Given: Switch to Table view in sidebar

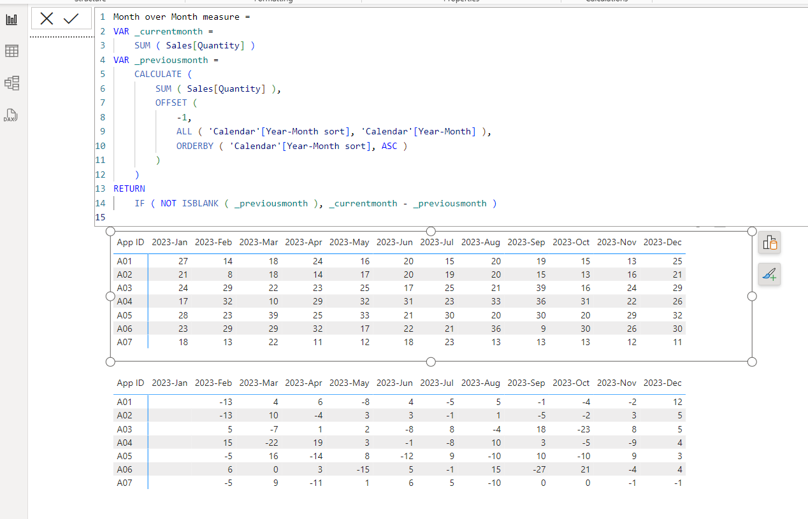Looking at the screenshot, I should [11, 51].
